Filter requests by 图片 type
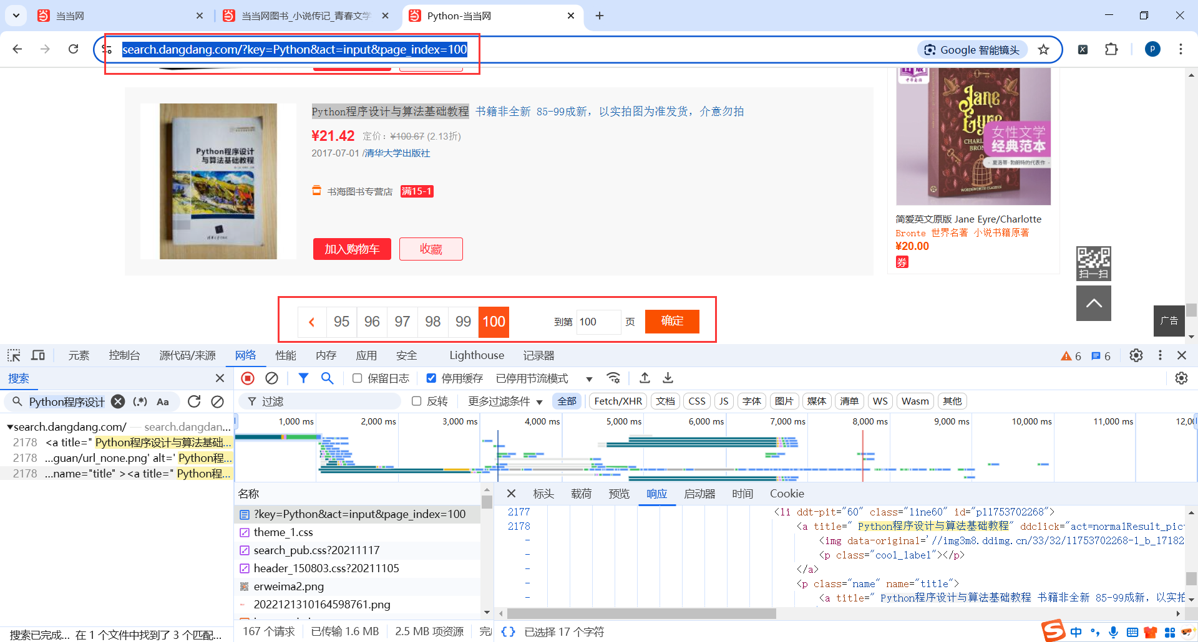Screen dimensions: 1198x642 784,401
